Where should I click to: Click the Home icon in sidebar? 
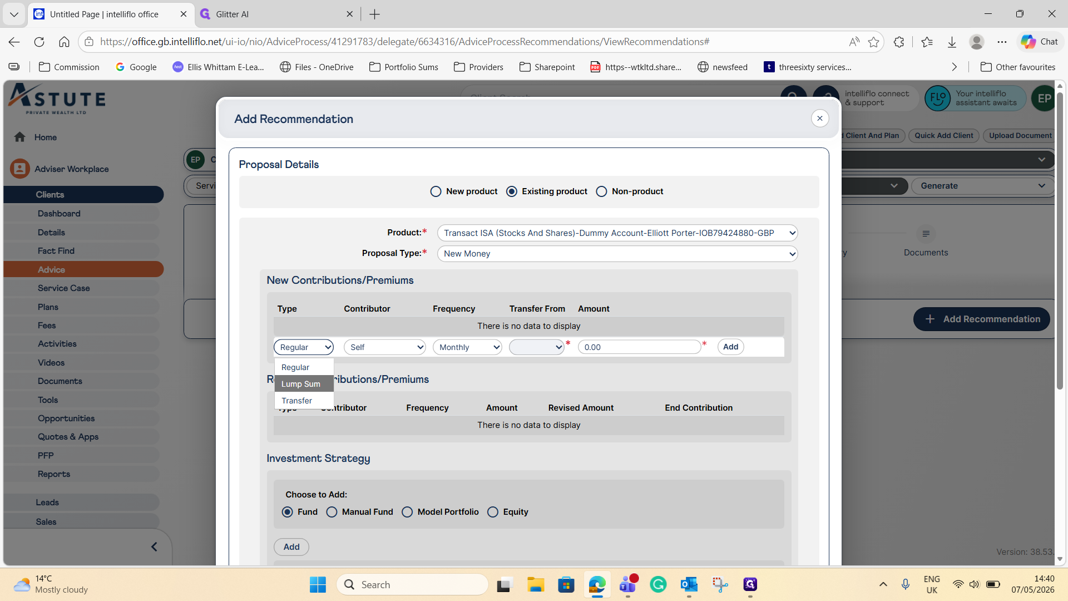click(x=20, y=137)
